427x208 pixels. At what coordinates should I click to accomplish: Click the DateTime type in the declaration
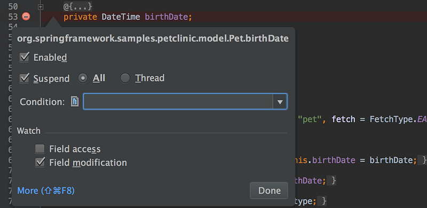121,17
